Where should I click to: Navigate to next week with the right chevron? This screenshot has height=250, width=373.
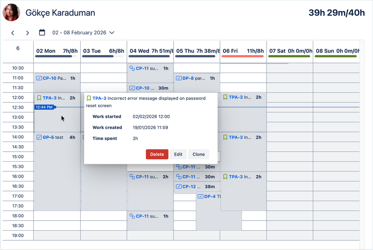(27, 32)
